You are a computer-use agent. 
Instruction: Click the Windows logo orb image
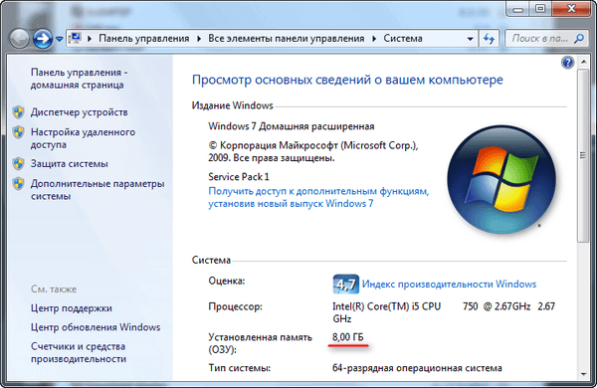(x=501, y=179)
